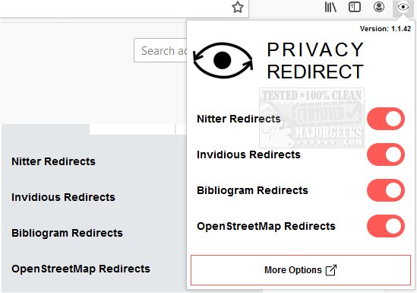Viewport: 417px width, 293px height.
Task: Open the More Options button
Action: [301, 270]
